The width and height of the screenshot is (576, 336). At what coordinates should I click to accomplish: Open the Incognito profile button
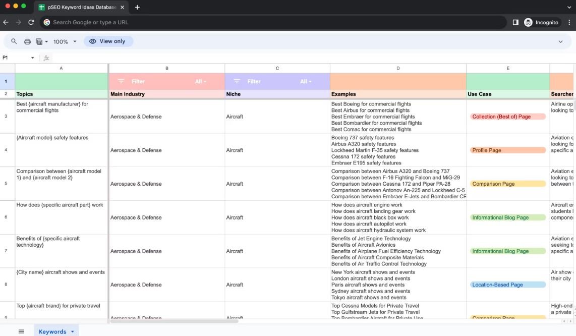pos(542,22)
